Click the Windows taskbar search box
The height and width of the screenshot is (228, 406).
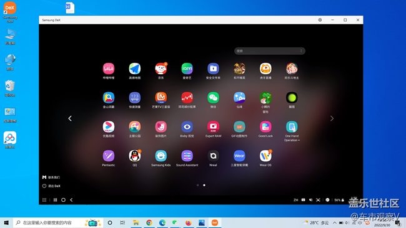click(58, 222)
